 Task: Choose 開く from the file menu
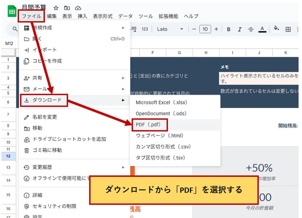pos(75,39)
